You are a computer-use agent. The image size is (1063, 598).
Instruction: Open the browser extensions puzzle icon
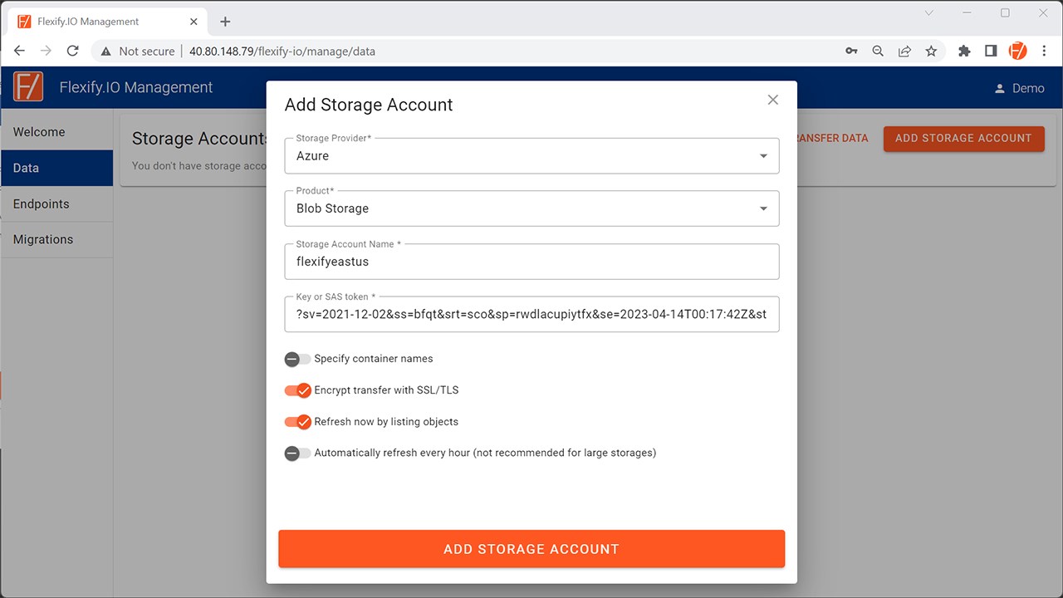(x=964, y=51)
